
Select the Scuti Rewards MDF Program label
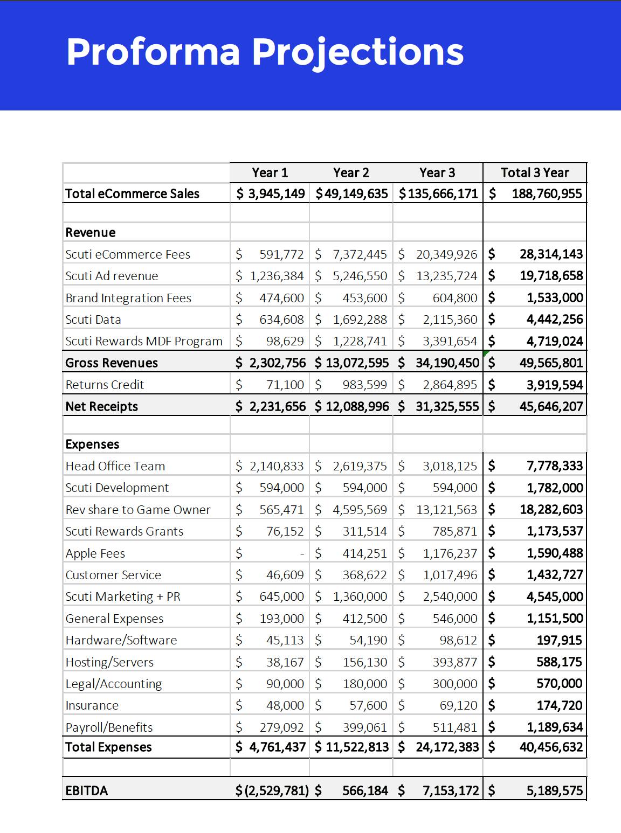pyautogui.click(x=144, y=341)
